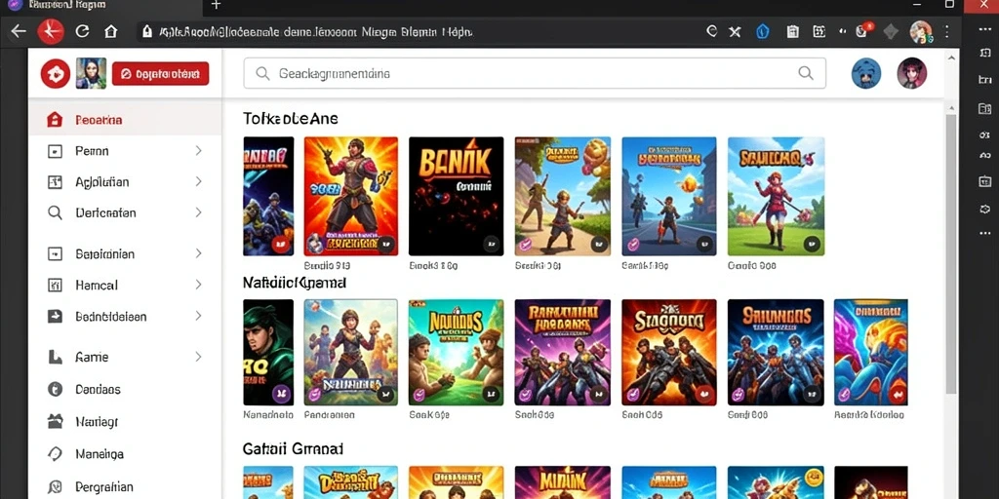This screenshot has height=499, width=999.
Task: Click the search field in the page header
Action: 535,73
